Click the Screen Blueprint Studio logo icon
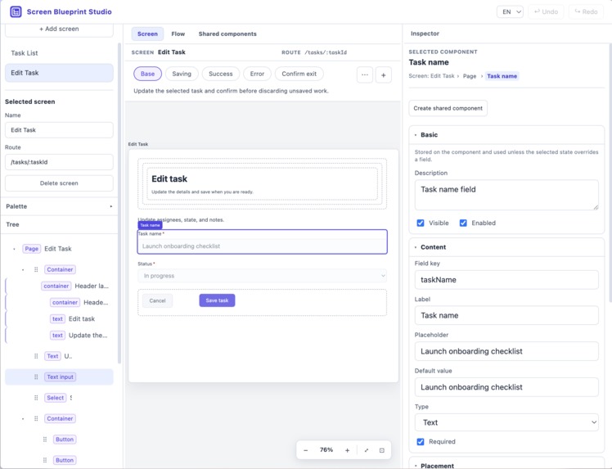612x469 pixels. click(16, 11)
